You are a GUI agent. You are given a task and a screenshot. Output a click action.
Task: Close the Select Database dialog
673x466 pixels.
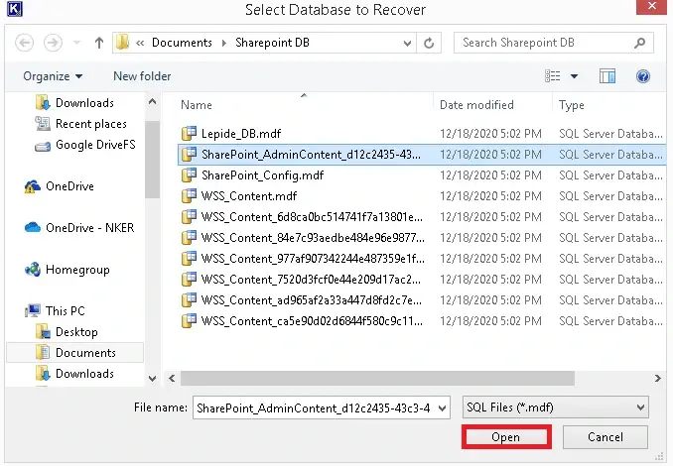(x=651, y=7)
